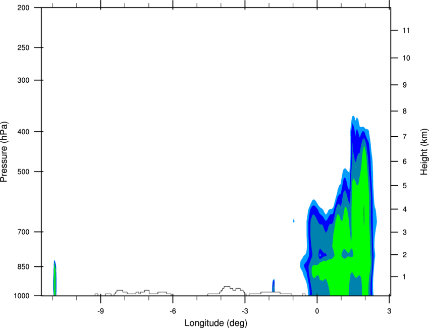Click the 6 km height label
Screen dimensions: 429x328
405,161
